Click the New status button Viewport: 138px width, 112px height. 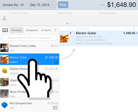coord(63,5)
